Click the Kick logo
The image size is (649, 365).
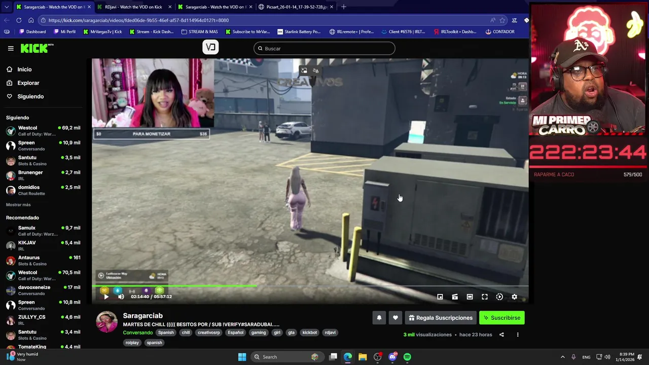tap(37, 48)
